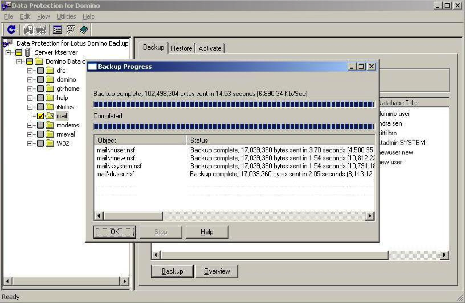Click OK in Backup Progress dialog
The width and height of the screenshot is (465, 303).
point(115,232)
